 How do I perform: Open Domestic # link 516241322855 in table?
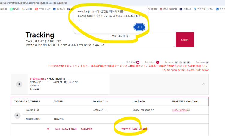[x=179, y=110]
